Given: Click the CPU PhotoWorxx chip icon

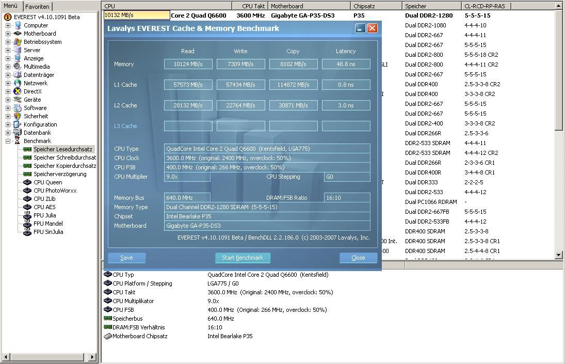Looking at the screenshot, I should pos(27,191).
